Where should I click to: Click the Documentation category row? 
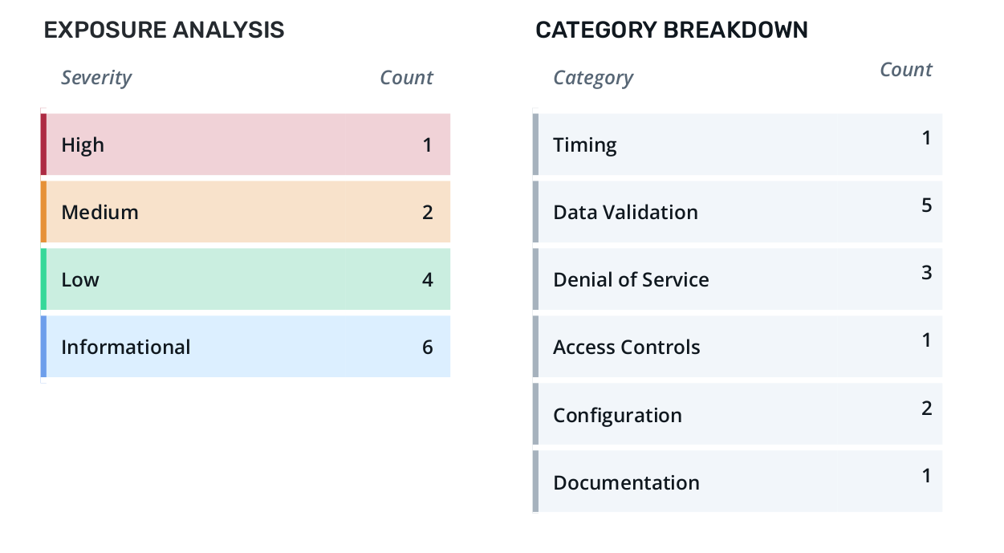pos(738,482)
